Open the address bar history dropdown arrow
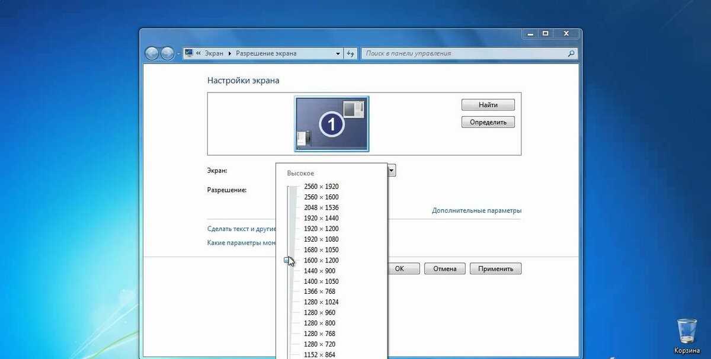The width and height of the screenshot is (711, 359). point(338,53)
